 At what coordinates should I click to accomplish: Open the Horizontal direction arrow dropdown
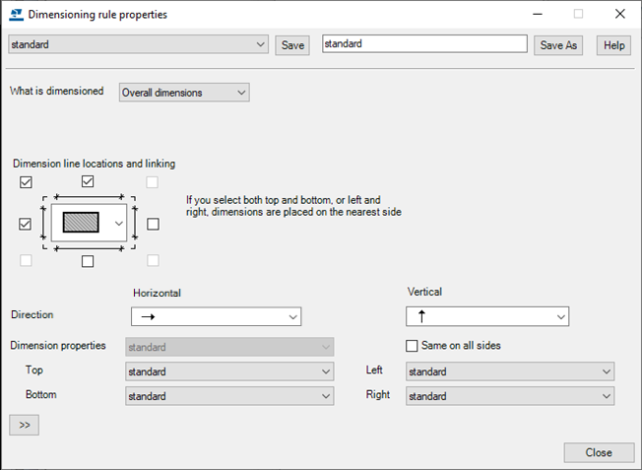(216, 316)
